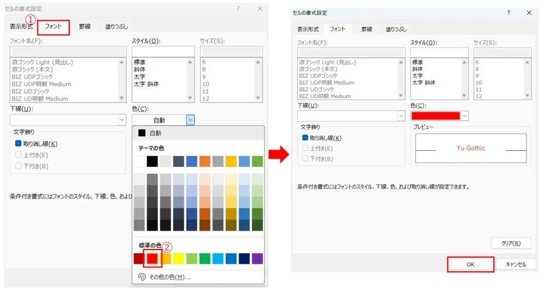The width and height of the screenshot is (546, 292).
Task: Pick the purple standard color swatch
Action: 258,258
